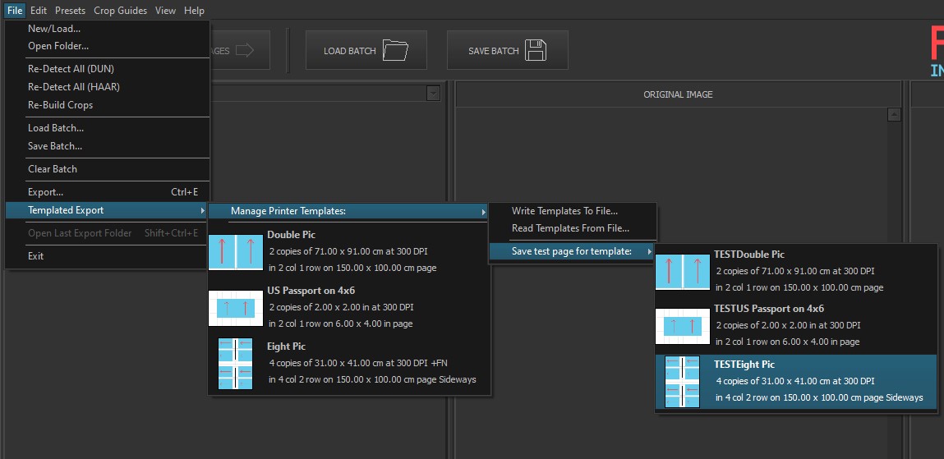Viewport: 944px width, 459px height.
Task: Click the Export menu item
Action: [x=46, y=192]
